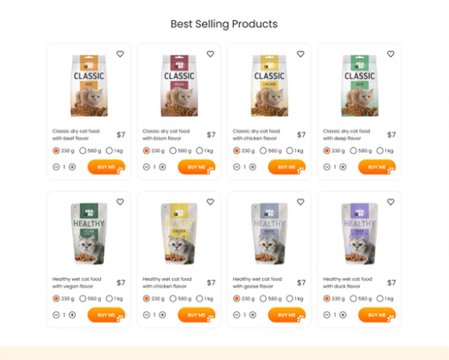Decrease quantity for Healthy duck food
The height and width of the screenshot is (360, 449).
click(x=327, y=315)
